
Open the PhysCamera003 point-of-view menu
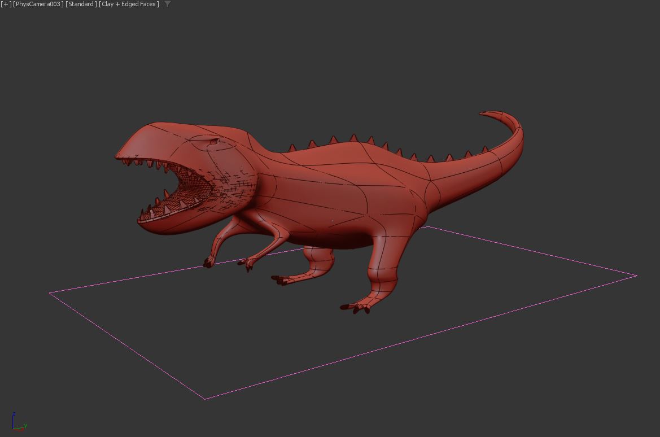tap(38, 4)
